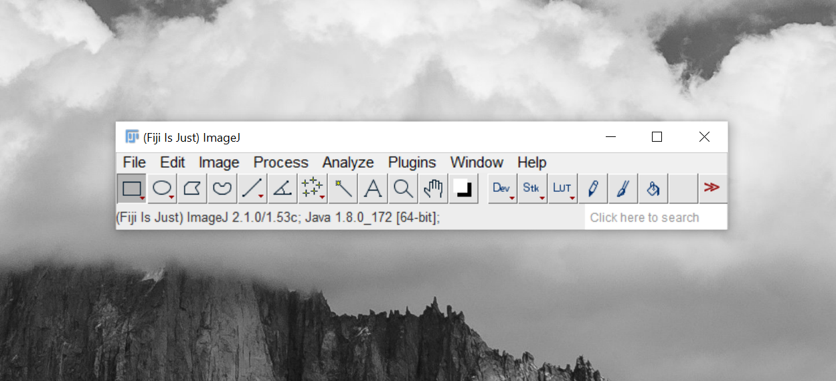This screenshot has width=836, height=381.
Task: Select the Pencil tool
Action: click(593, 188)
